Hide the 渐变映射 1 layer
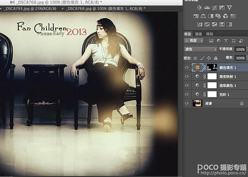248x177 pixels. coord(187,76)
